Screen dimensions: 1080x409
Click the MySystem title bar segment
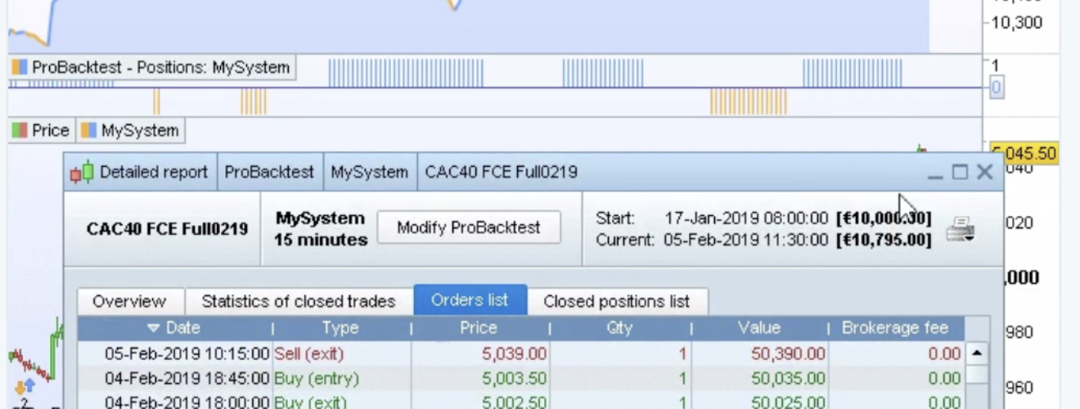click(x=370, y=173)
